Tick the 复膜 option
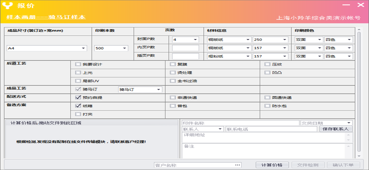The height and width of the screenshot is (170, 369). pyautogui.click(x=173, y=64)
